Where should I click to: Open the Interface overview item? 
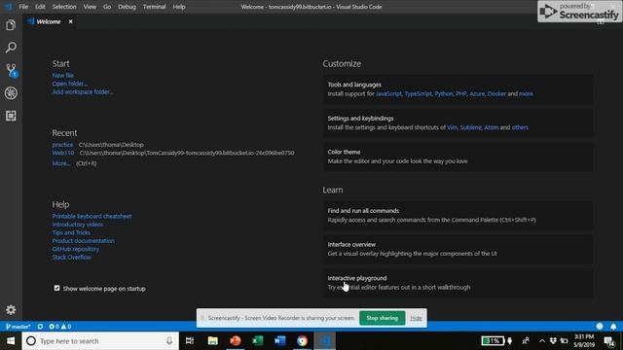pos(458,249)
